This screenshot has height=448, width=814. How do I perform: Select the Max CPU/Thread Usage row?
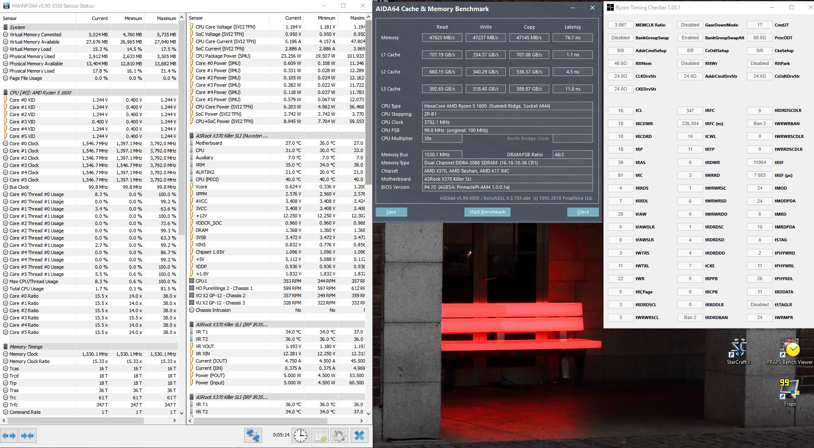click(89, 281)
